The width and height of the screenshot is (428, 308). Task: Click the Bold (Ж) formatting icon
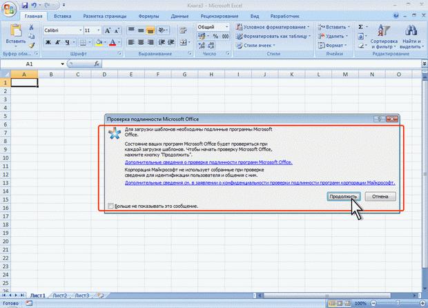[x=48, y=42]
